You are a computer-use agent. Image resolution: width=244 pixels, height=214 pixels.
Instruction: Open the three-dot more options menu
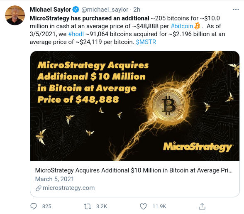[236, 10]
